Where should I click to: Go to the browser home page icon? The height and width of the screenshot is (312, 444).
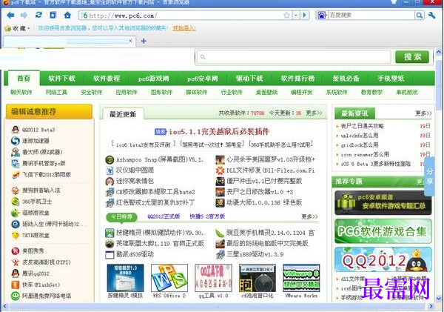point(67,15)
